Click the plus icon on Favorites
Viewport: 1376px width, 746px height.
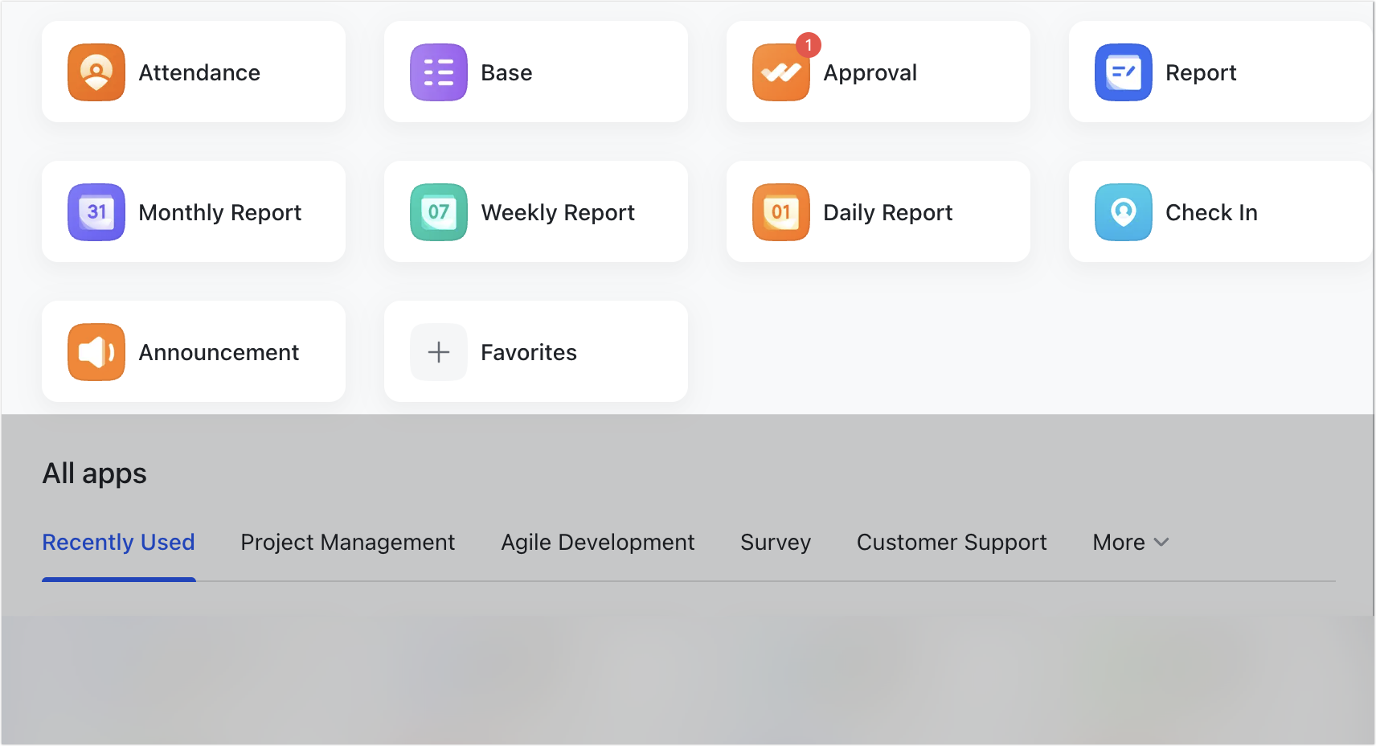(439, 351)
